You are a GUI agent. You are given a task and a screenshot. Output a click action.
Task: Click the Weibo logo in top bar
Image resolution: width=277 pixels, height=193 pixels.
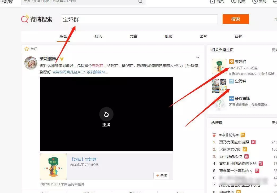pos(7,1)
